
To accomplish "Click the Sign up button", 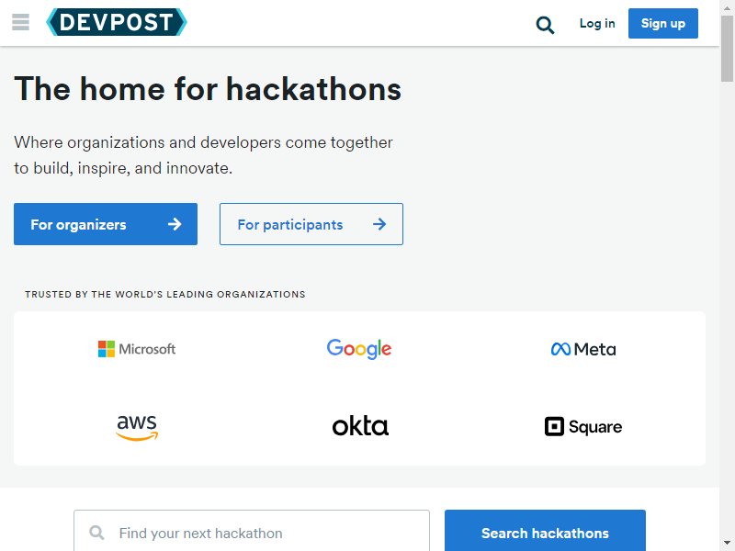I will 662,24.
